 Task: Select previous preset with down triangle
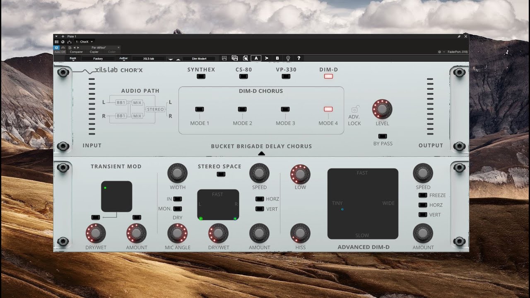171,59
